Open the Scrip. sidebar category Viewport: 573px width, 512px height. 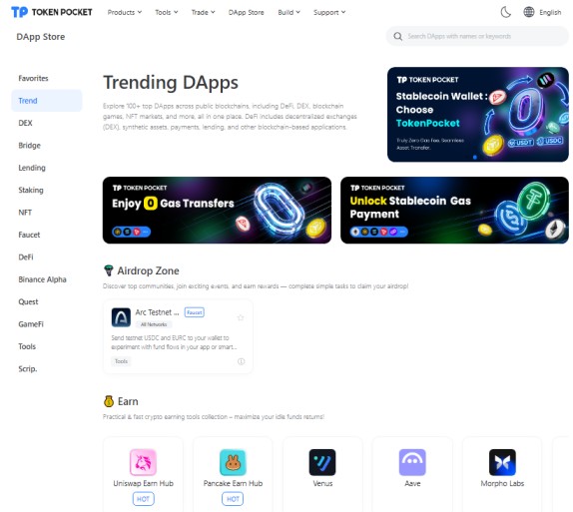pyautogui.click(x=28, y=369)
